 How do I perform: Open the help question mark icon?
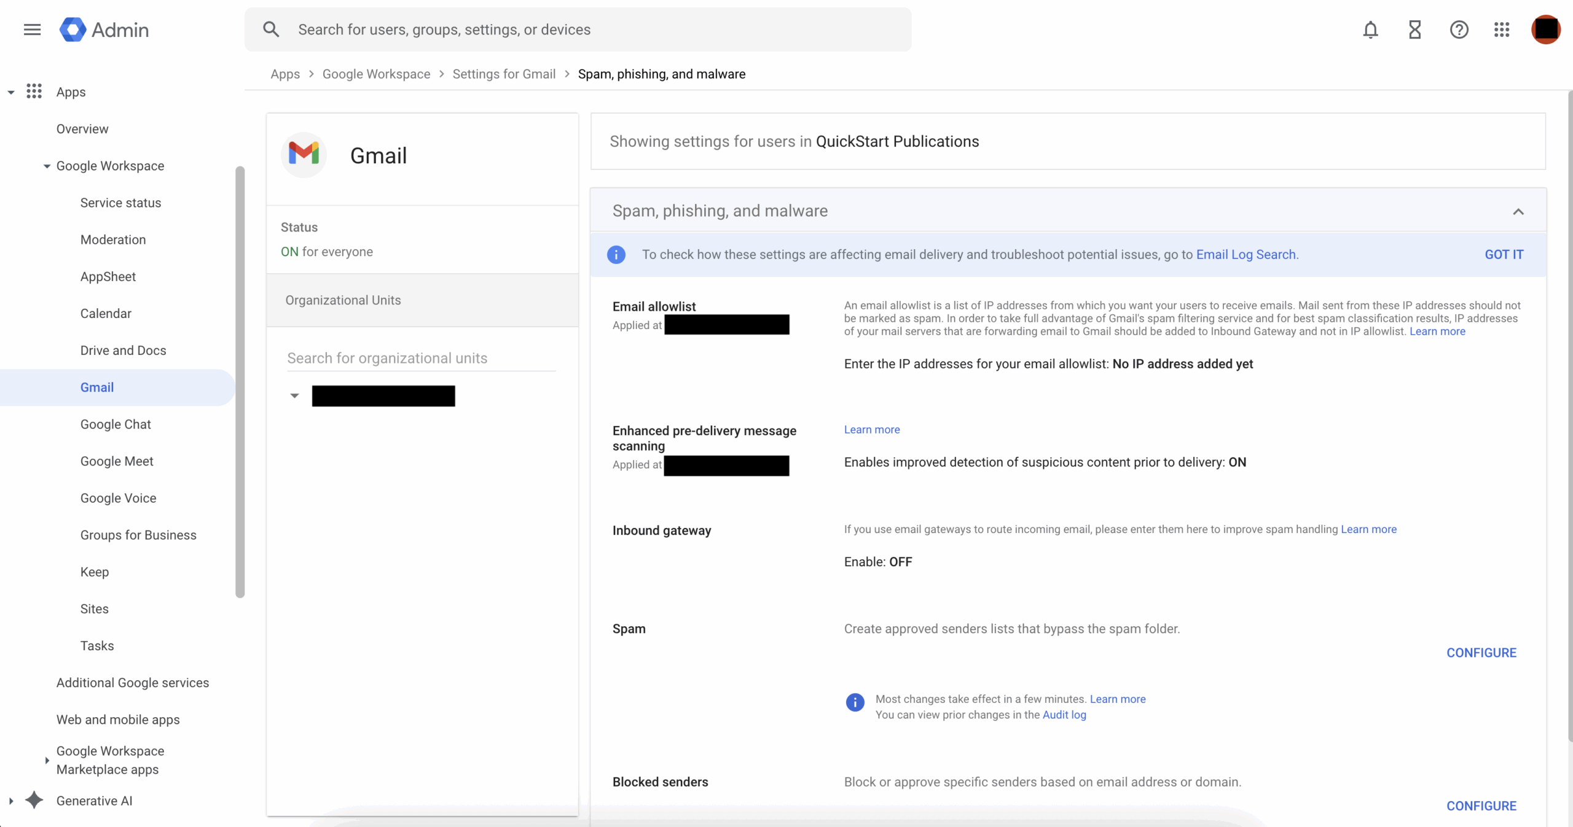pyautogui.click(x=1459, y=29)
